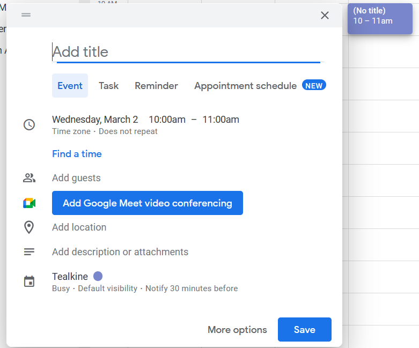Open the Appointment schedule tab

(245, 86)
